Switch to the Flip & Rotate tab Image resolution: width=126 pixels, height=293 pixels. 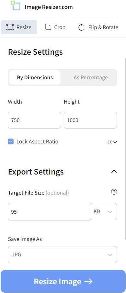click(x=98, y=27)
